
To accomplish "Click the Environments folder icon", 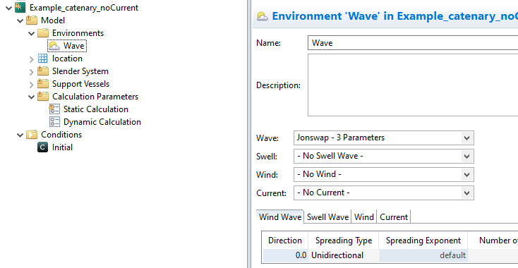I will pyautogui.click(x=43, y=33).
